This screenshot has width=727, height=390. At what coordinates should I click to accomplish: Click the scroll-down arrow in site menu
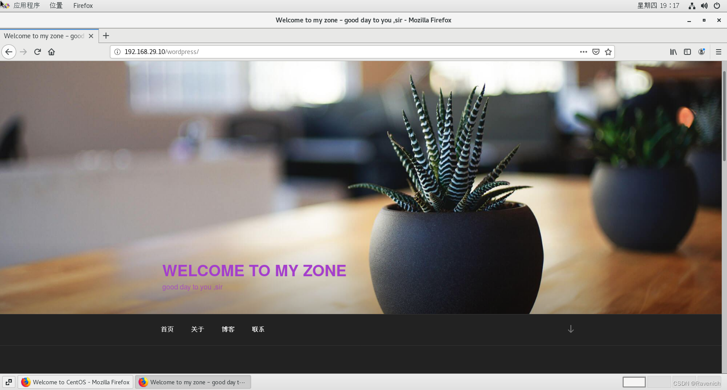coord(571,329)
